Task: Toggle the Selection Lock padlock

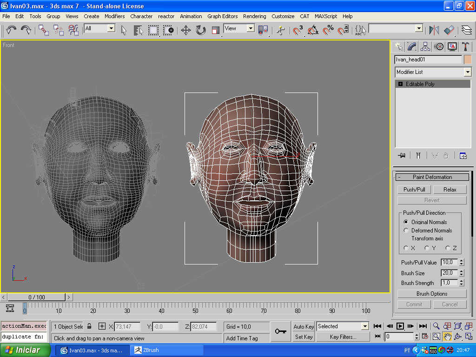Action: pyautogui.click(x=89, y=326)
